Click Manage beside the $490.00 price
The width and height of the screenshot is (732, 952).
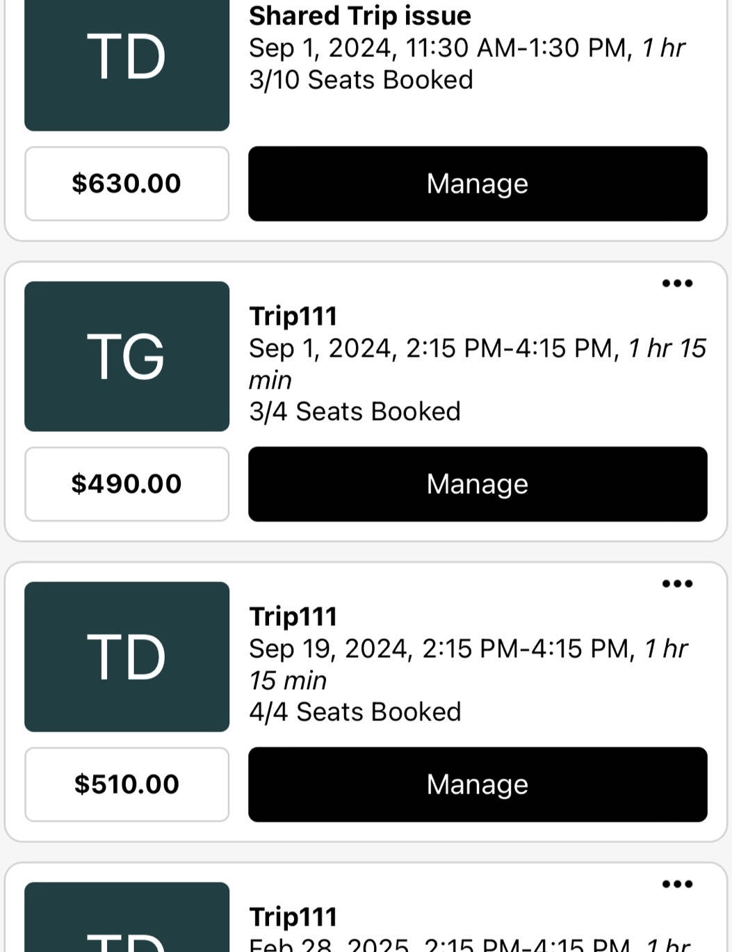[x=478, y=484]
